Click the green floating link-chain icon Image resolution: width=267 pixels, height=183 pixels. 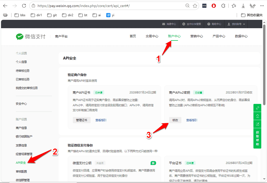(x=257, y=108)
